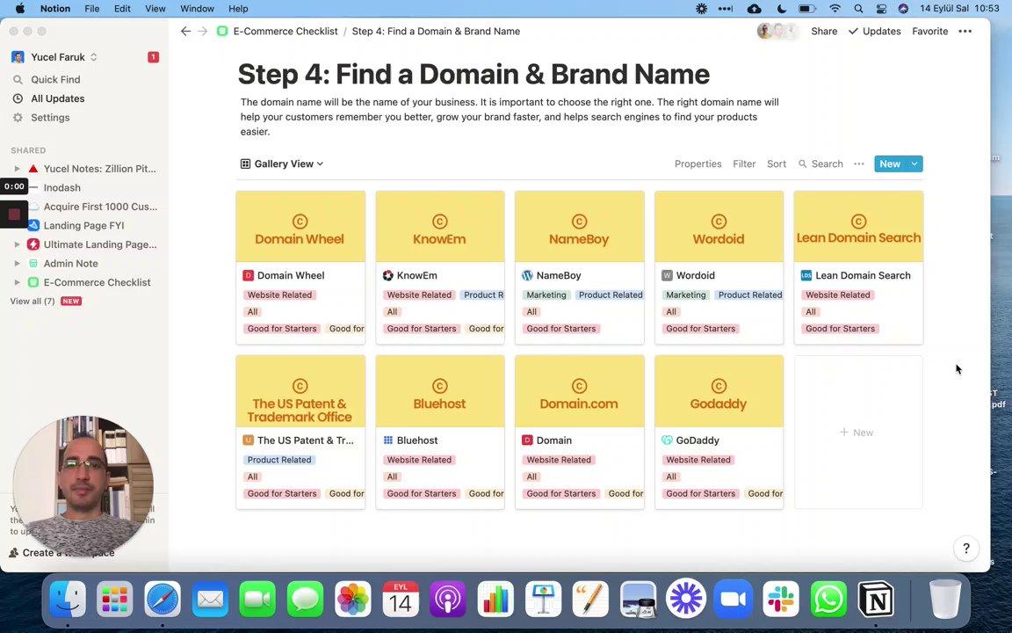Screen dimensions: 1012x633
Task: Click the Product Related tag on US Patent card
Action: (279, 460)
